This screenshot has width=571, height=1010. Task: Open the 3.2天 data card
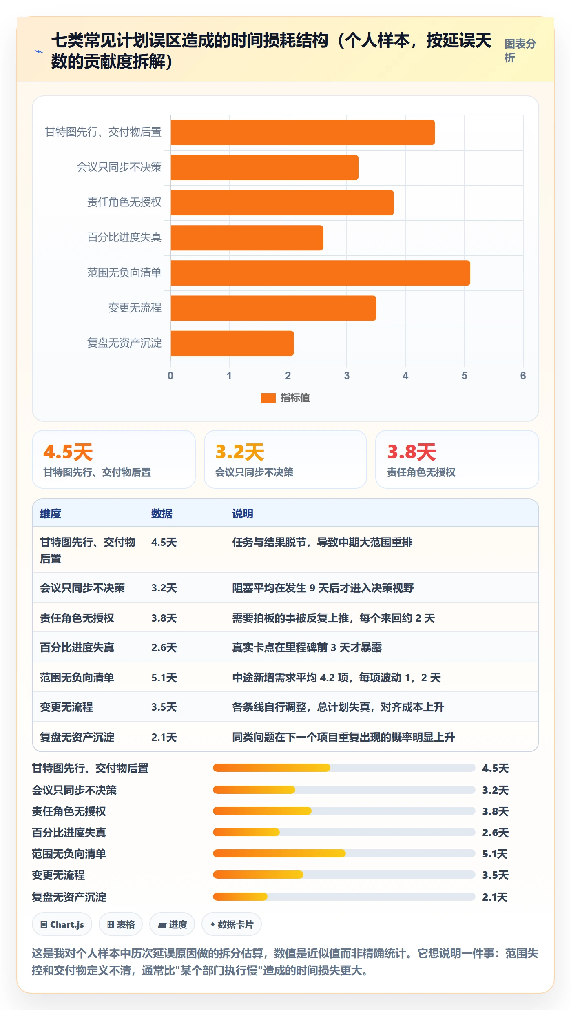(x=285, y=459)
